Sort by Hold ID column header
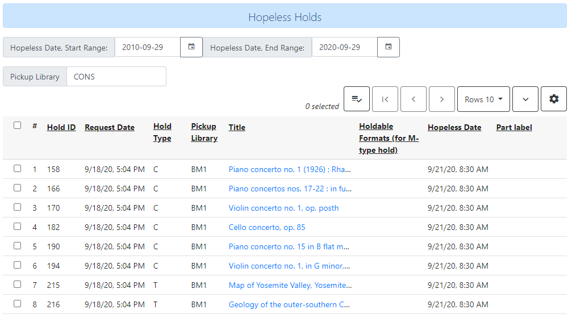The width and height of the screenshot is (572, 318). (x=61, y=127)
